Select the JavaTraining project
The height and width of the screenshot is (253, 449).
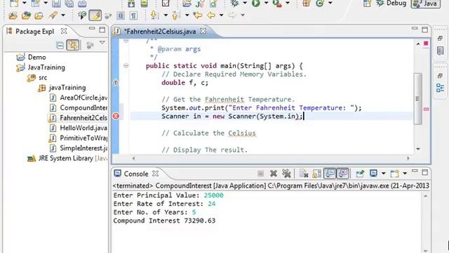tap(41, 67)
